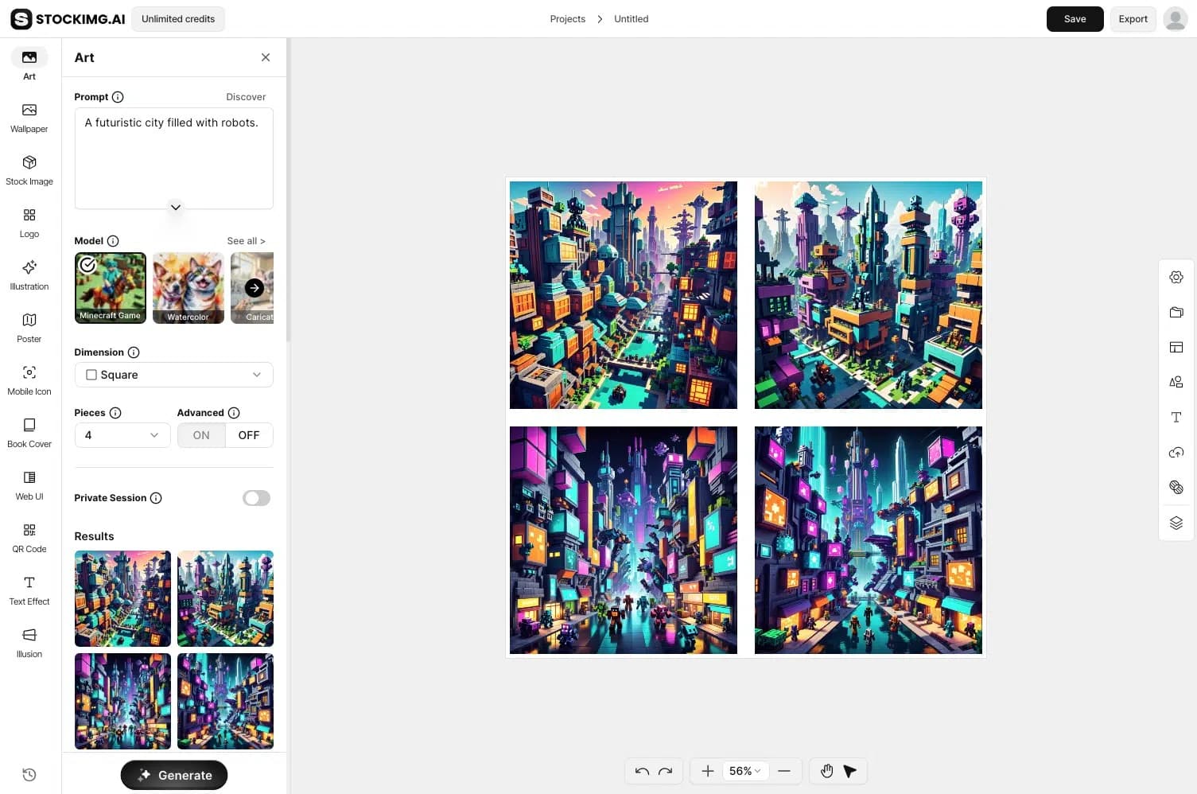Select the Wallpaper tool in left sidebar
Viewport: 1197px width, 794px height.
29,117
